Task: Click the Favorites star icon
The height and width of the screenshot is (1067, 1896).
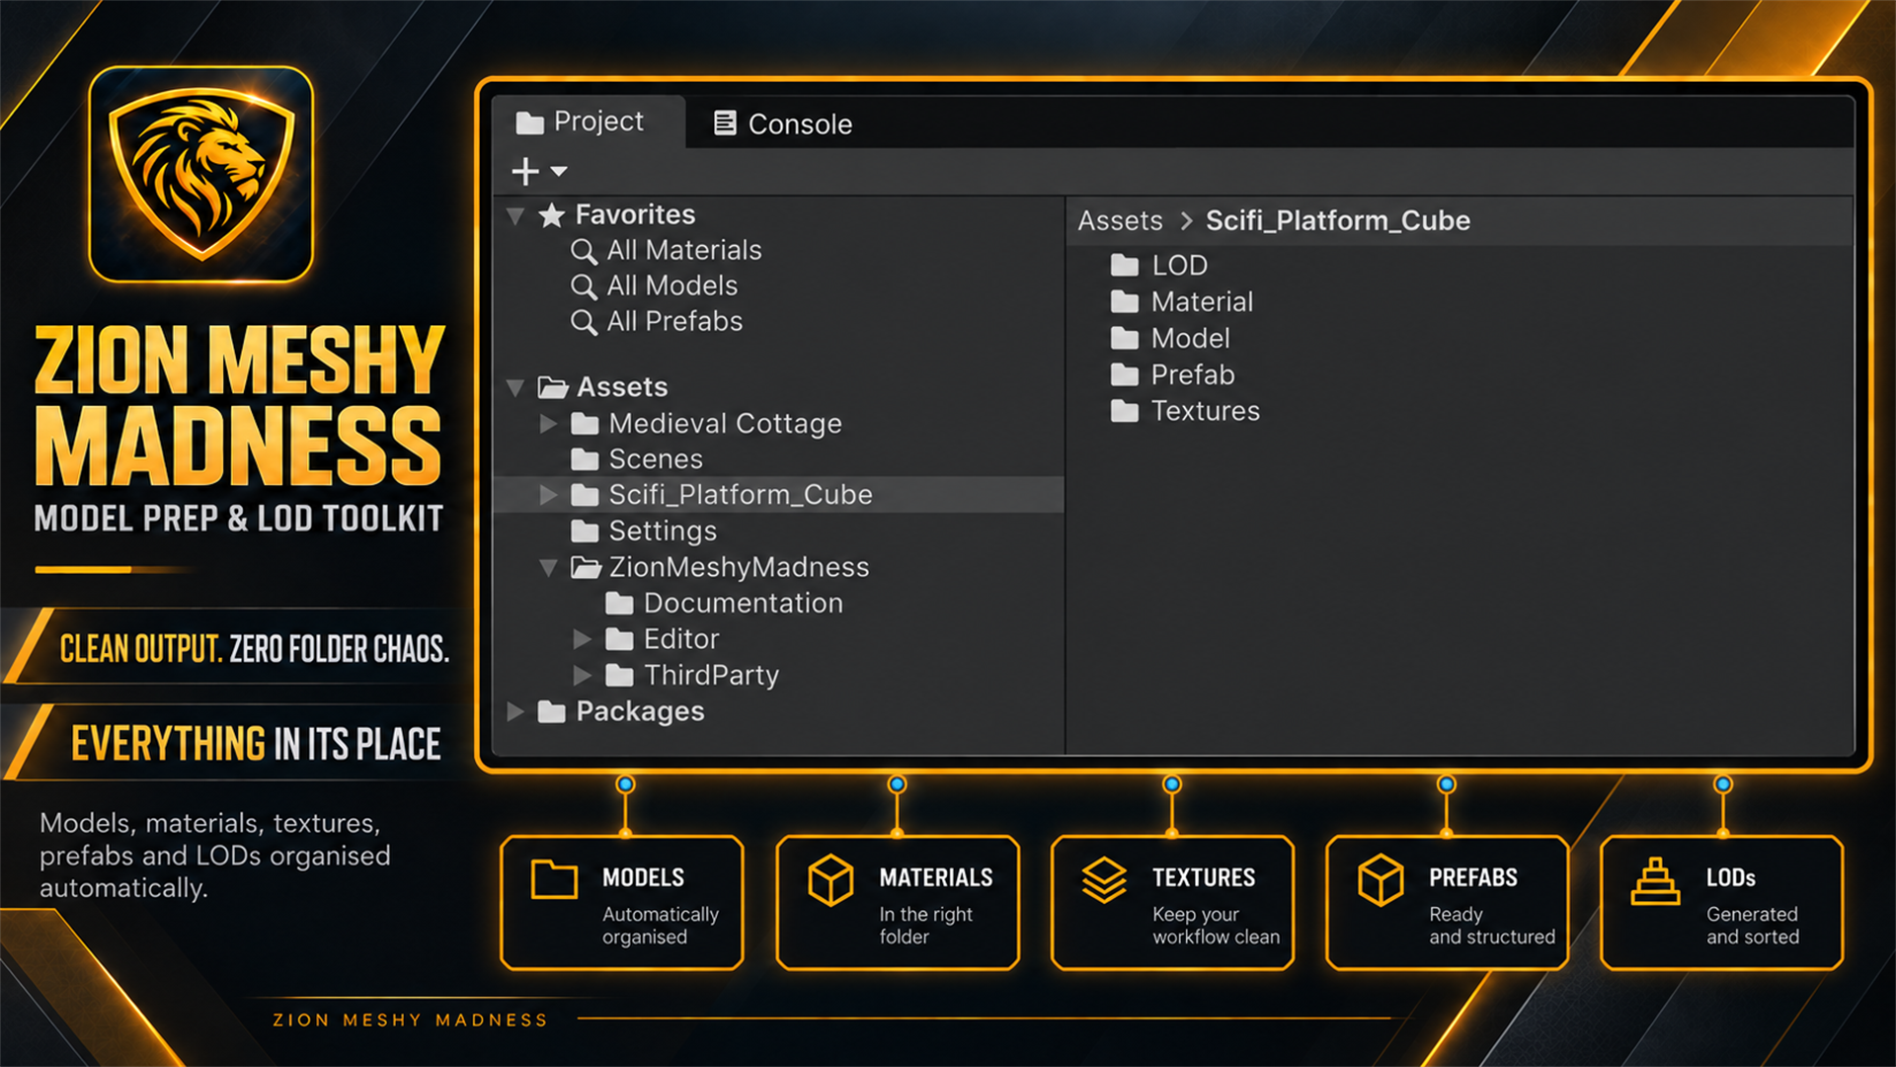Action: point(552,215)
